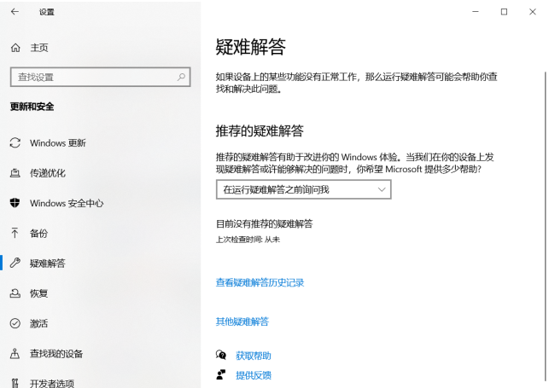Close the 设置 window

533,12
